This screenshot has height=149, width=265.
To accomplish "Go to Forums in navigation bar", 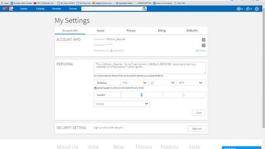I will coord(73,9).
